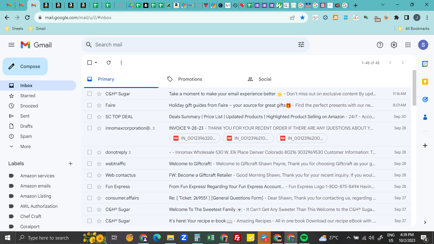Open Google Tasks side panel
The image size is (434, 244).
click(425, 99)
